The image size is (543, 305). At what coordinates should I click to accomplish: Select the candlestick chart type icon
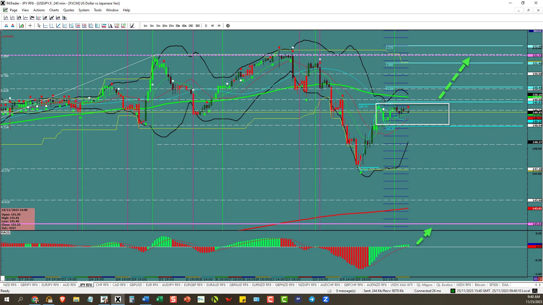(19, 18)
